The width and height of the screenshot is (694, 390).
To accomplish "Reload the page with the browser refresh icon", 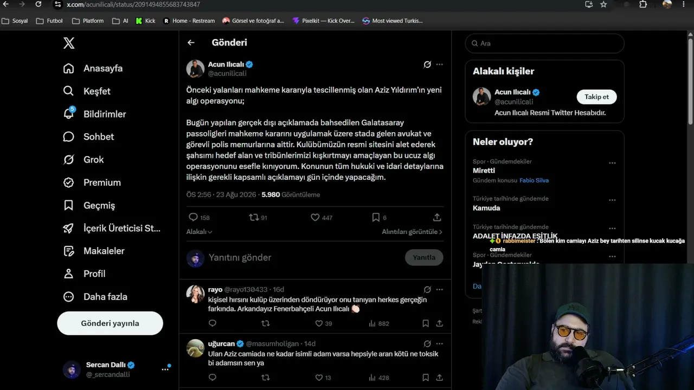I will click(x=38, y=4).
